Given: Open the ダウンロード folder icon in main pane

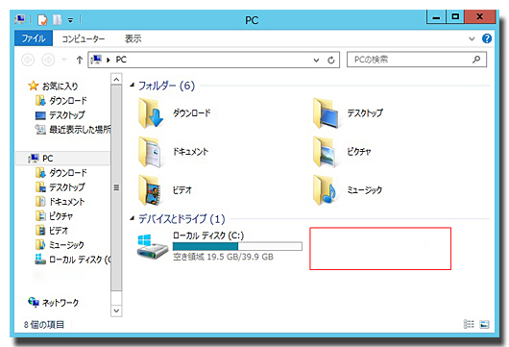Looking at the screenshot, I should pos(151,113).
